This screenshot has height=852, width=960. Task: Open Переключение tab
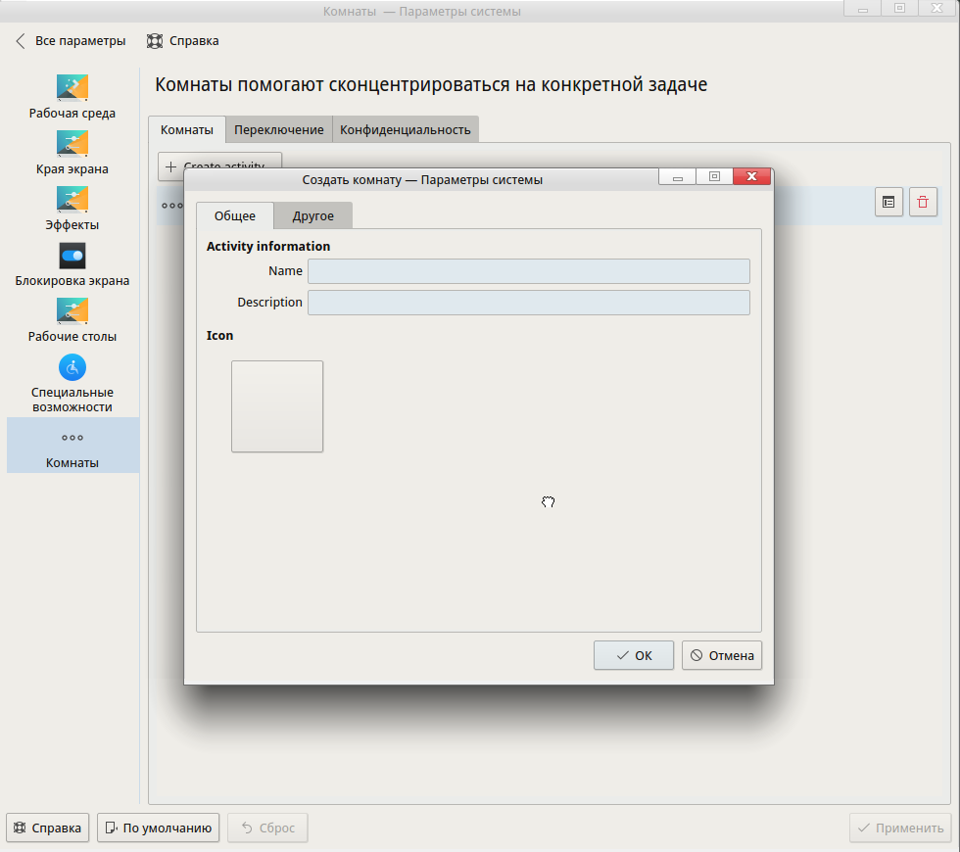tap(279, 129)
